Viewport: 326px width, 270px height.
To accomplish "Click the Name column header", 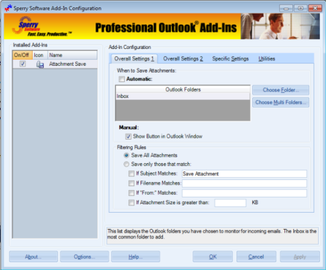I will click(x=72, y=55).
